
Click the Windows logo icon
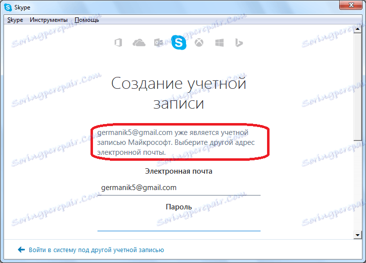[x=219, y=43]
